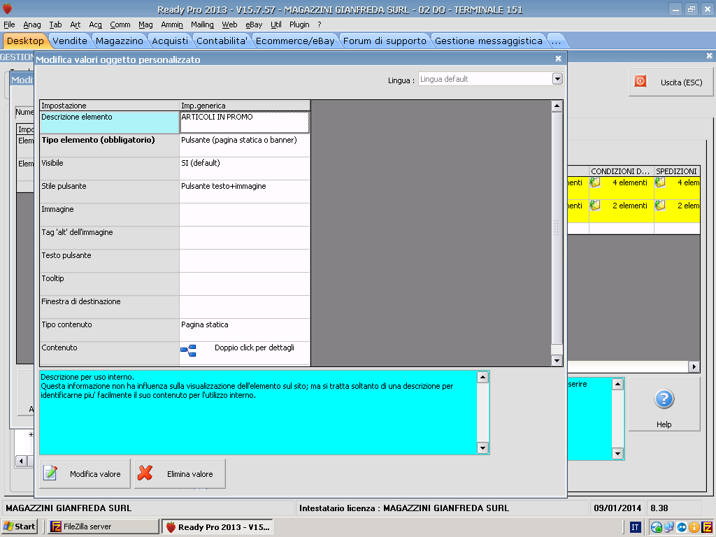Click the 'SPEDIZIONI' column header

point(677,171)
